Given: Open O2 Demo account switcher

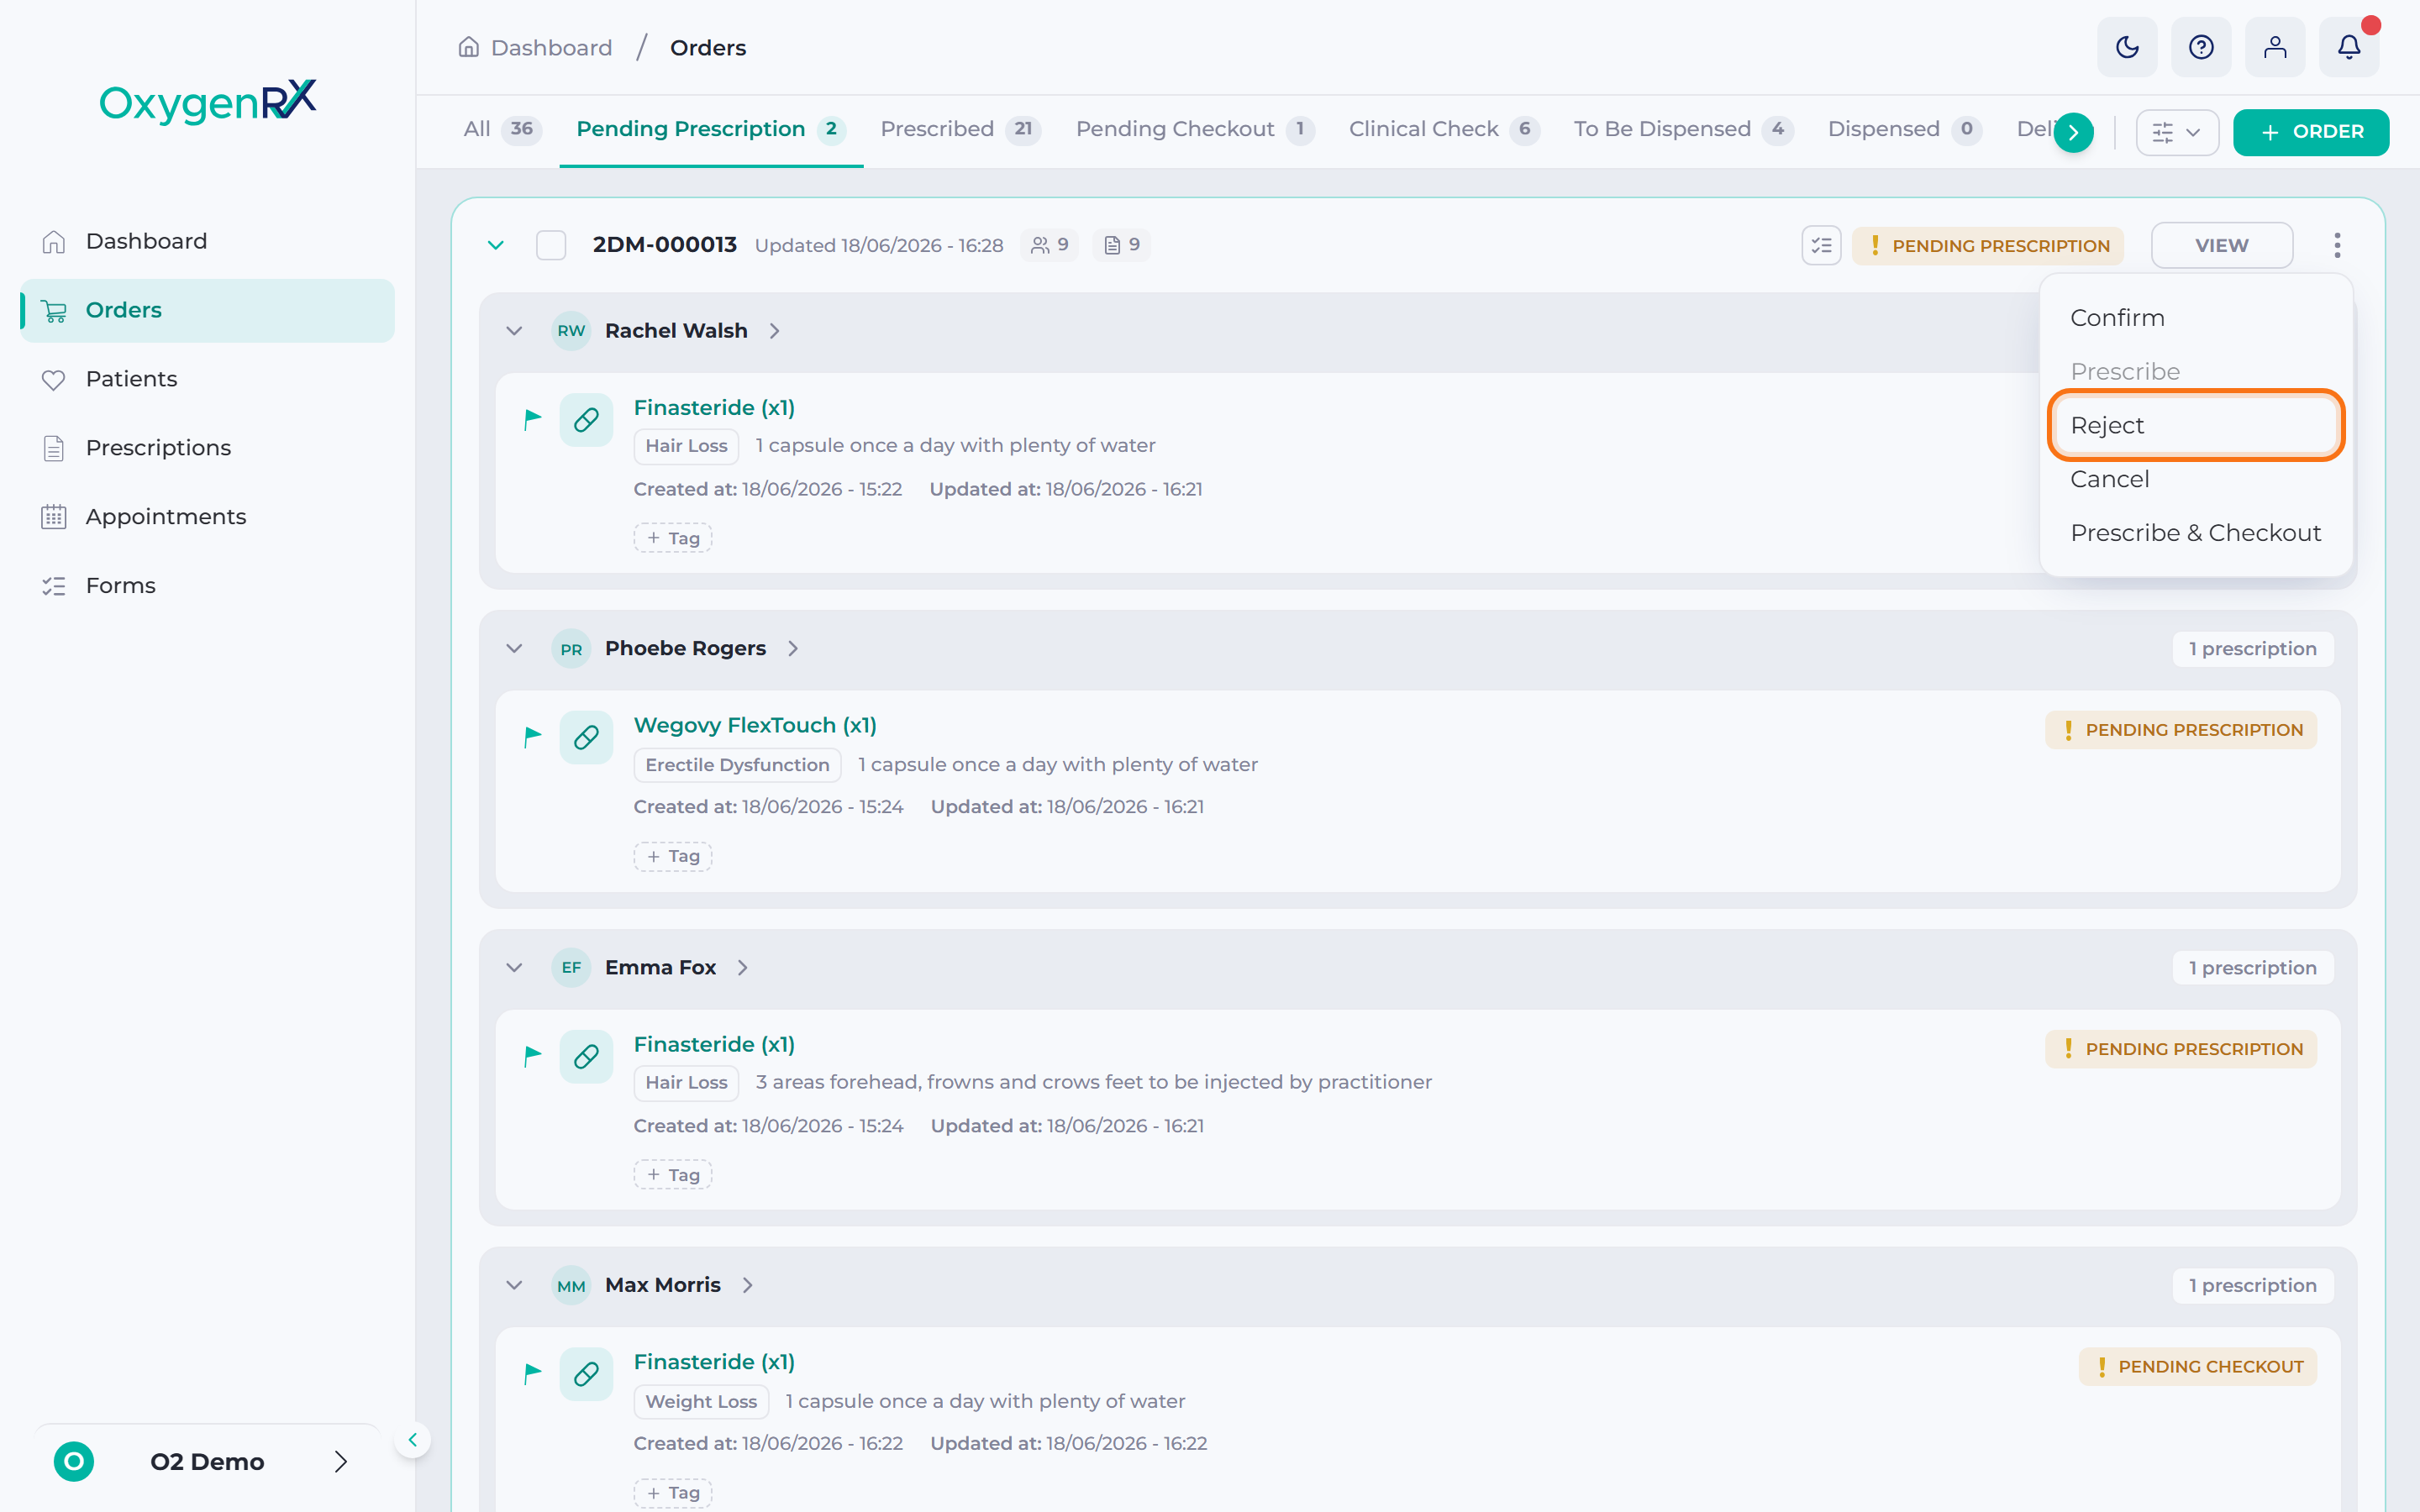Looking at the screenshot, I should coord(207,1462).
